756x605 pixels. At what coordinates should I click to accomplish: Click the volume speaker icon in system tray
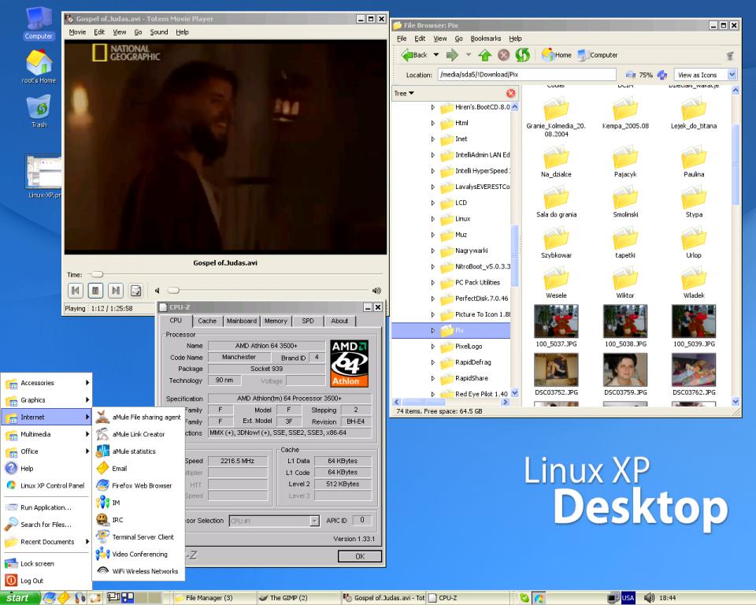(650, 598)
